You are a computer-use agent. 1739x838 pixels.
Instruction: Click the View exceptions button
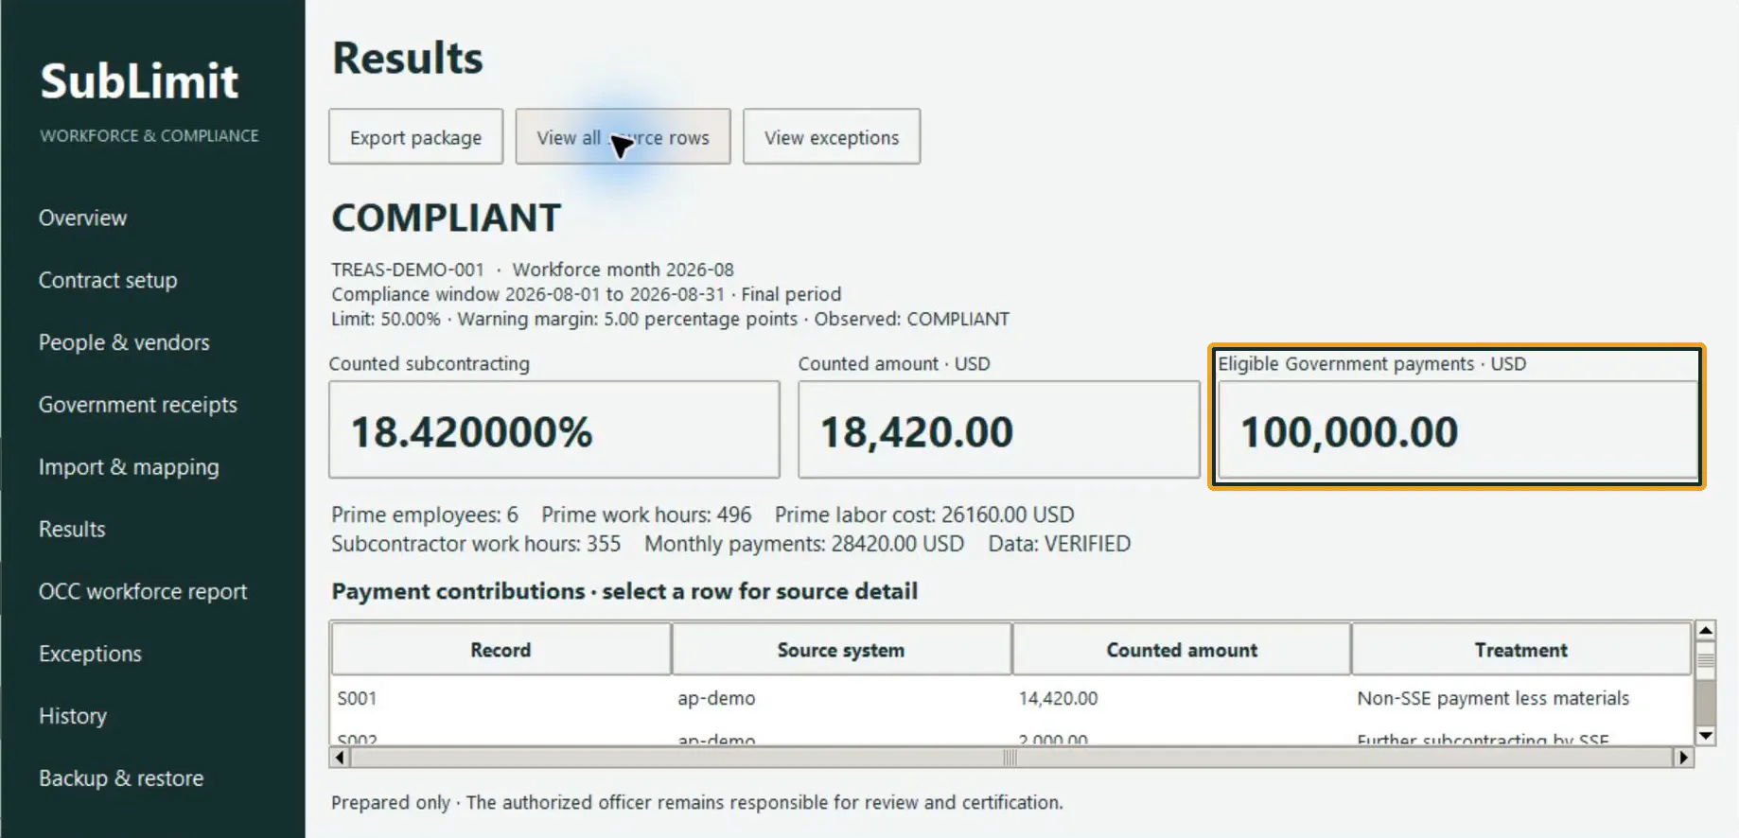[832, 137]
